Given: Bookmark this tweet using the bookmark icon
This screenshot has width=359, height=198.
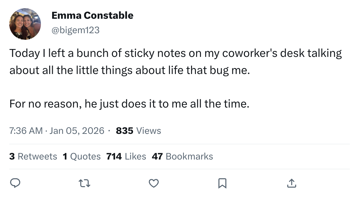Looking at the screenshot, I should (x=222, y=183).
